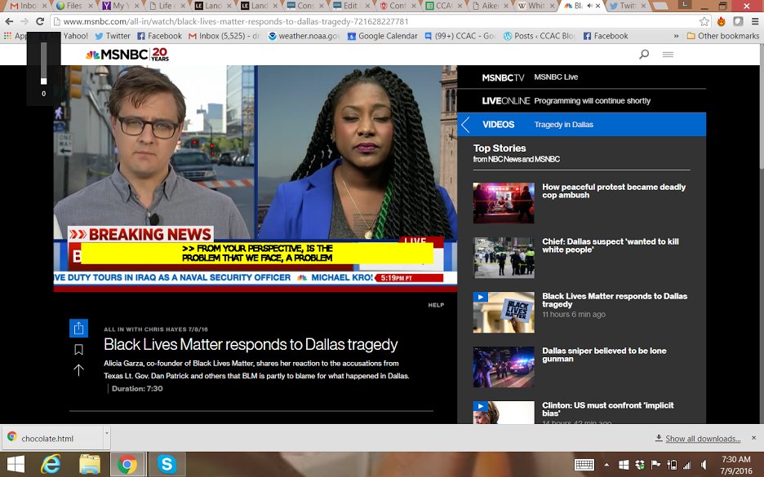Open the Action Center flag icon
This screenshot has height=477, width=764.
pos(655,465)
